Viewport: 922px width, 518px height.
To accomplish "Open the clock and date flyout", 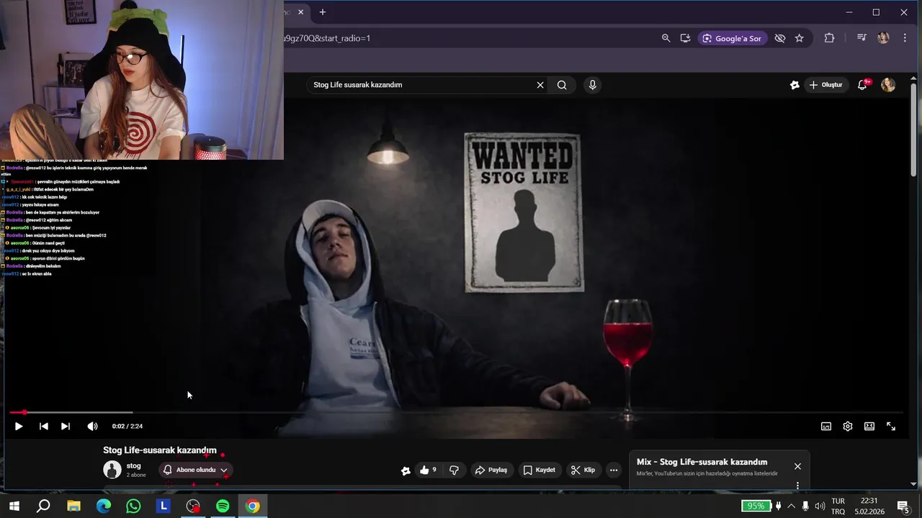I will 869,506.
